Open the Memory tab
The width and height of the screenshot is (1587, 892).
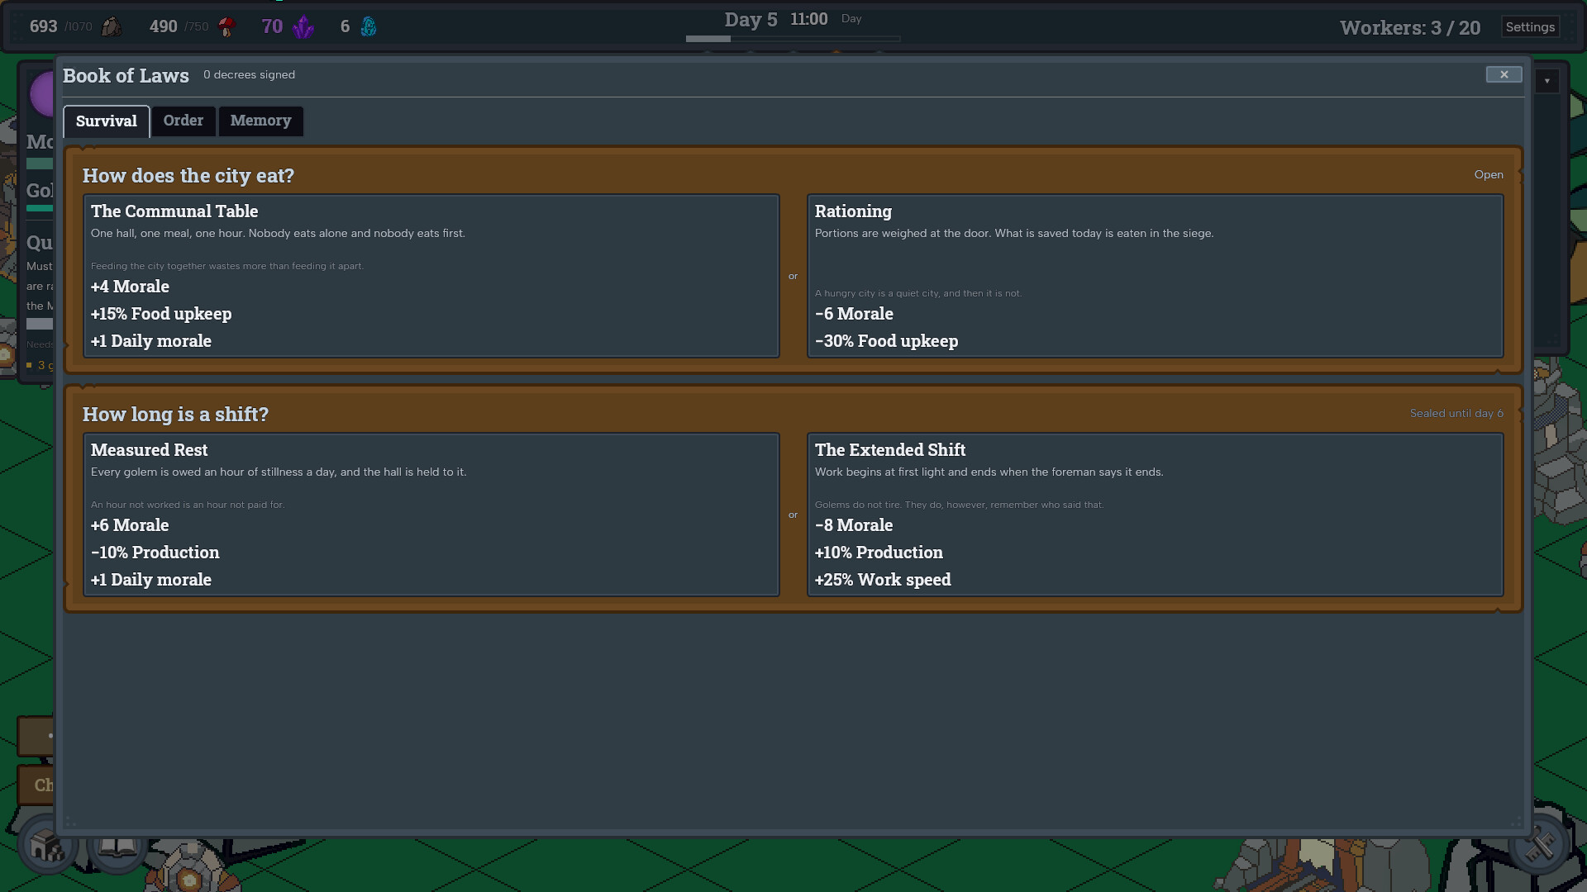coord(261,121)
